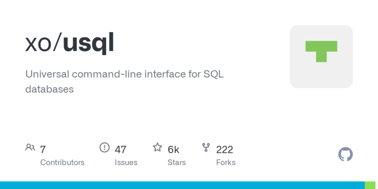Screen dimensions: 378x189
Task: Click the green T-shaped logo
Action: (321, 52)
